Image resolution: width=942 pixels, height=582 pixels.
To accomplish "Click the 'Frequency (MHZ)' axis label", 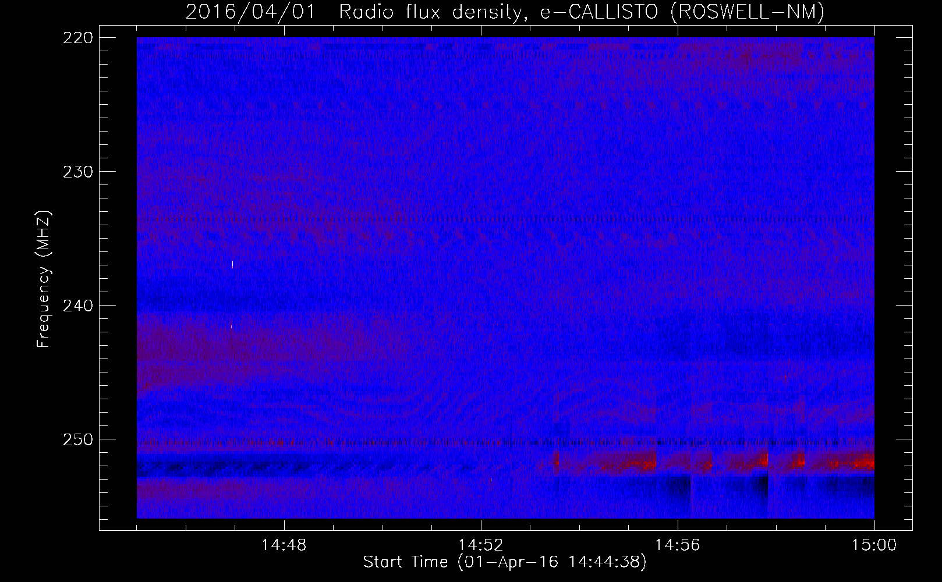I will 44,279.
